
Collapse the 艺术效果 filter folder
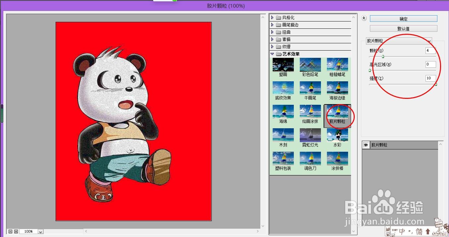pyautogui.click(x=272, y=54)
